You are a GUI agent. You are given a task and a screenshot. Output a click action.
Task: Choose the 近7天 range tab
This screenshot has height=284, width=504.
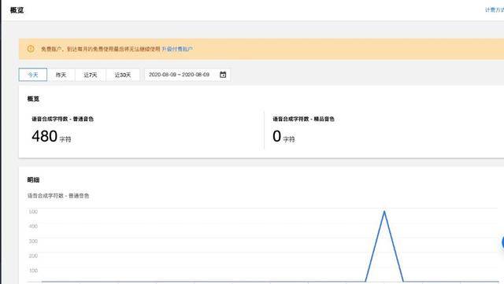(91, 75)
